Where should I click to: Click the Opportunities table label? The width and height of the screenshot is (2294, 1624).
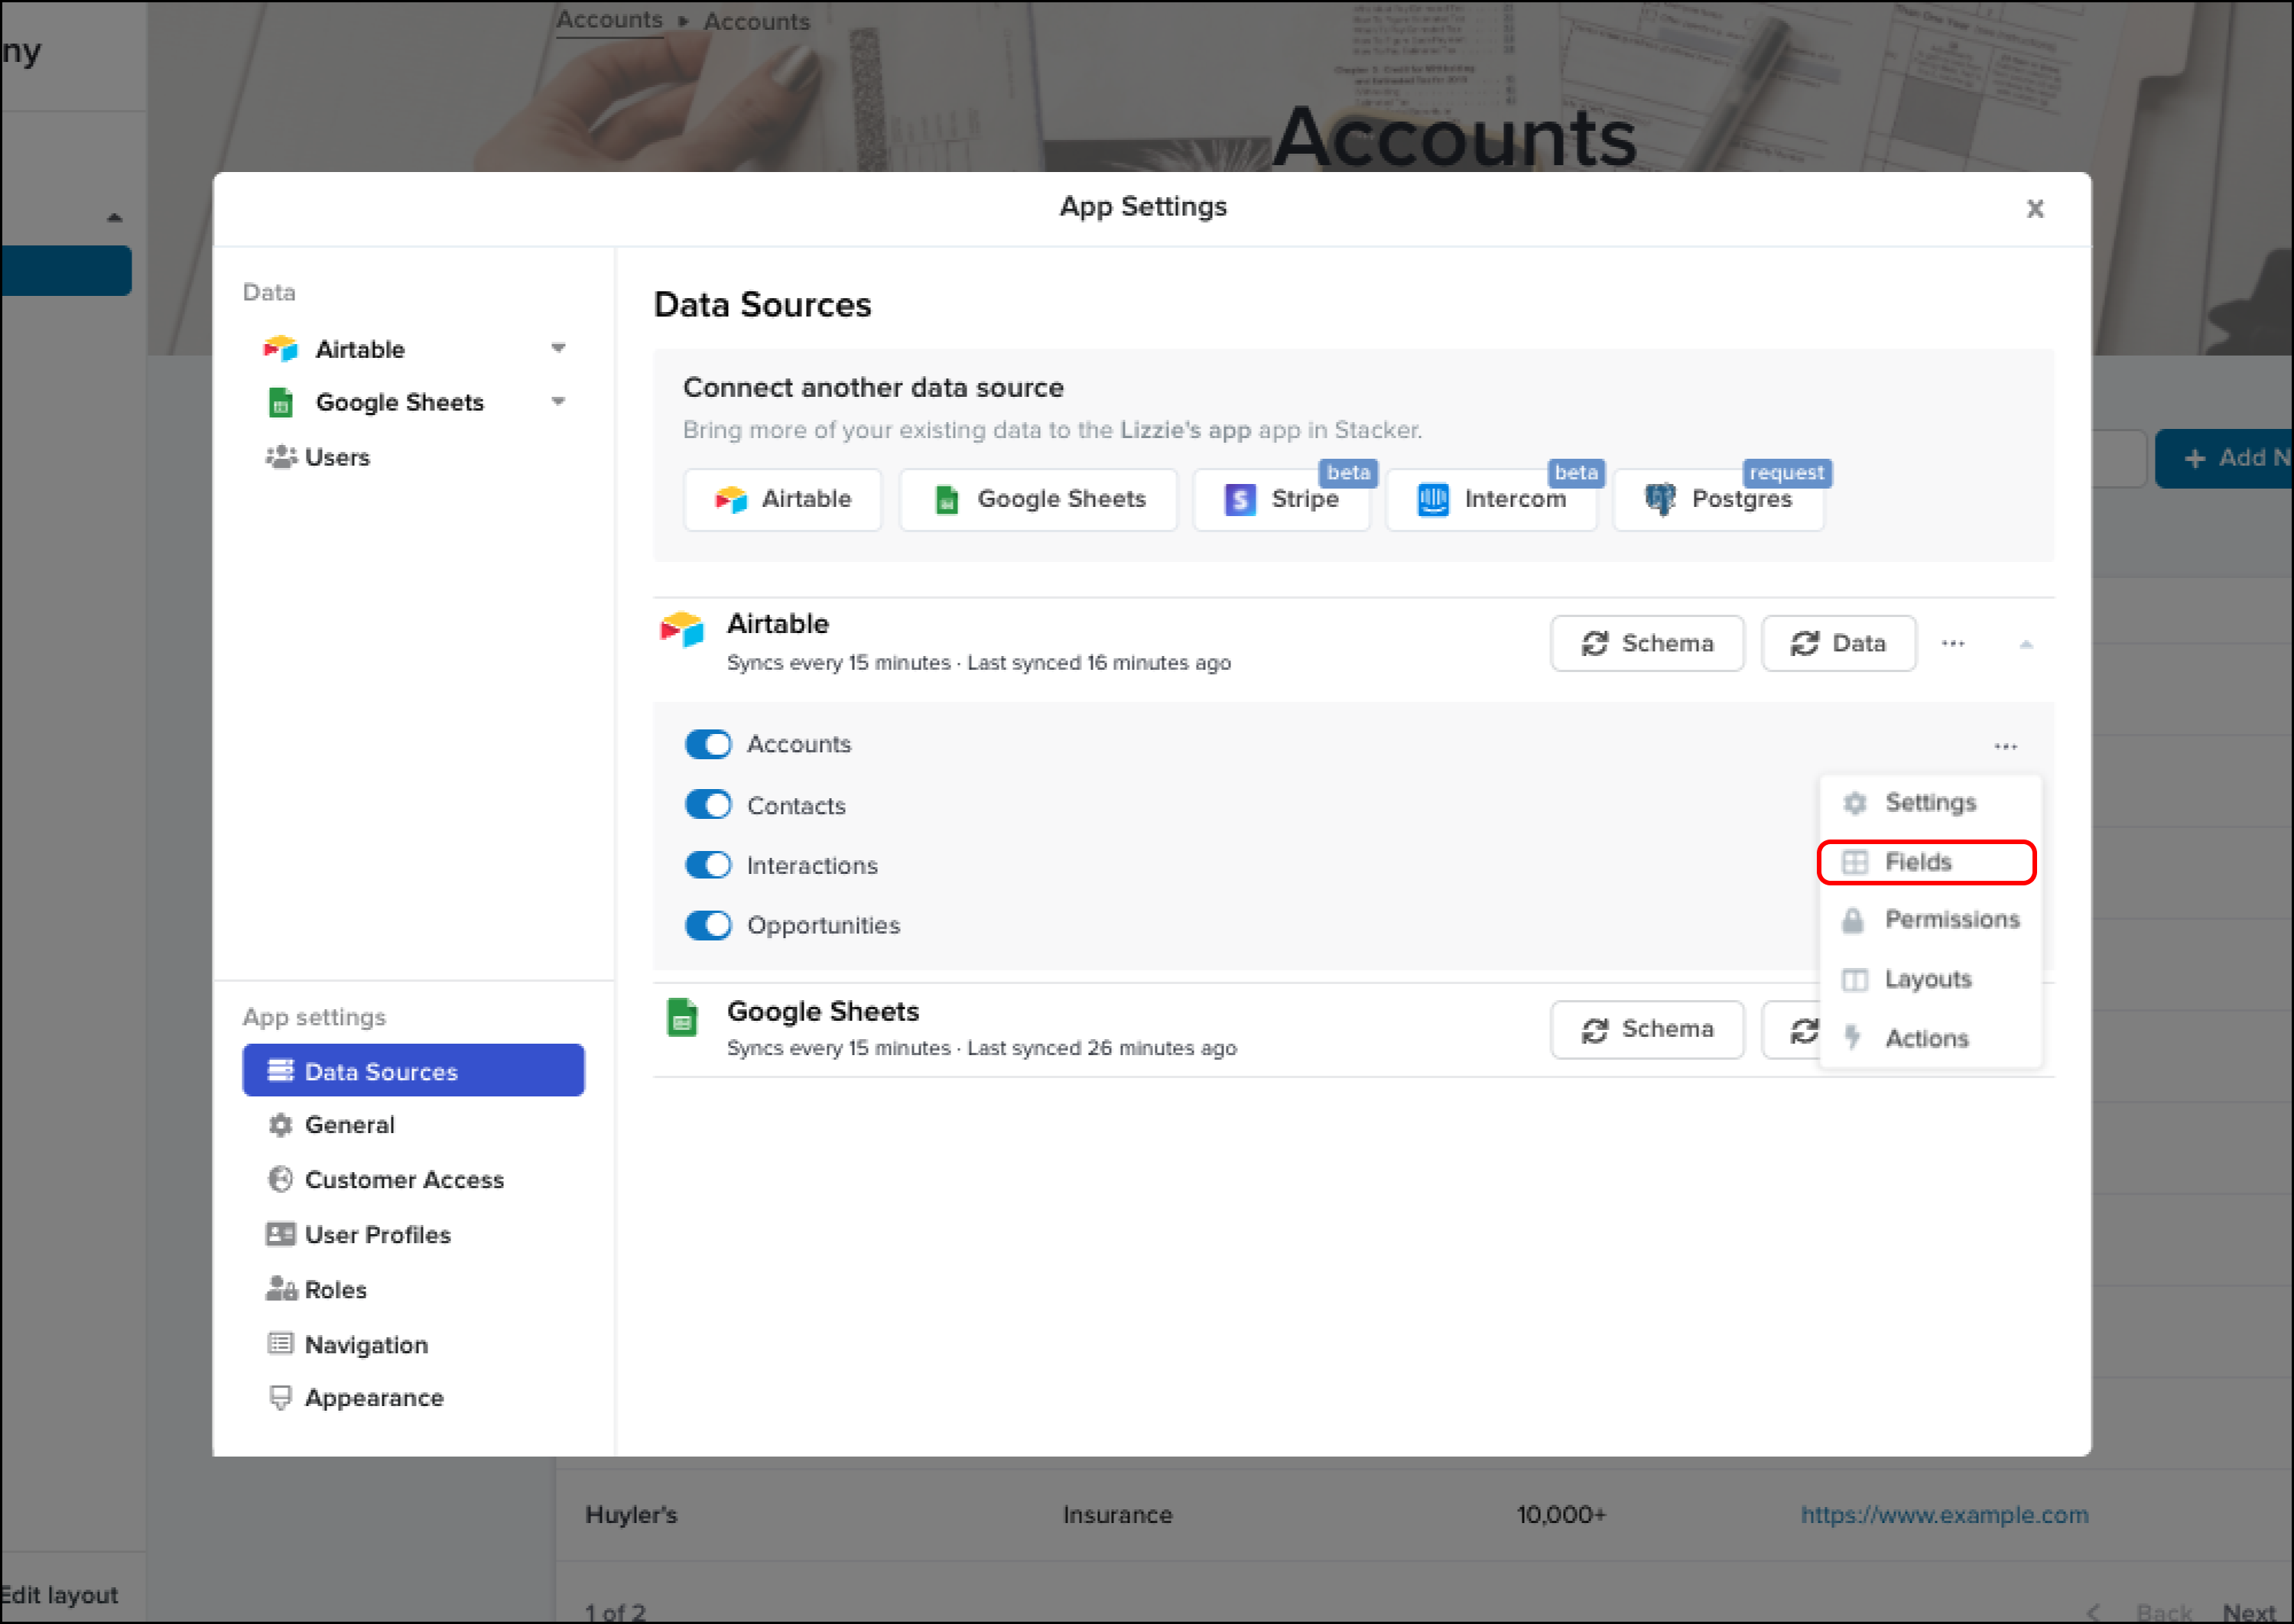tap(824, 926)
